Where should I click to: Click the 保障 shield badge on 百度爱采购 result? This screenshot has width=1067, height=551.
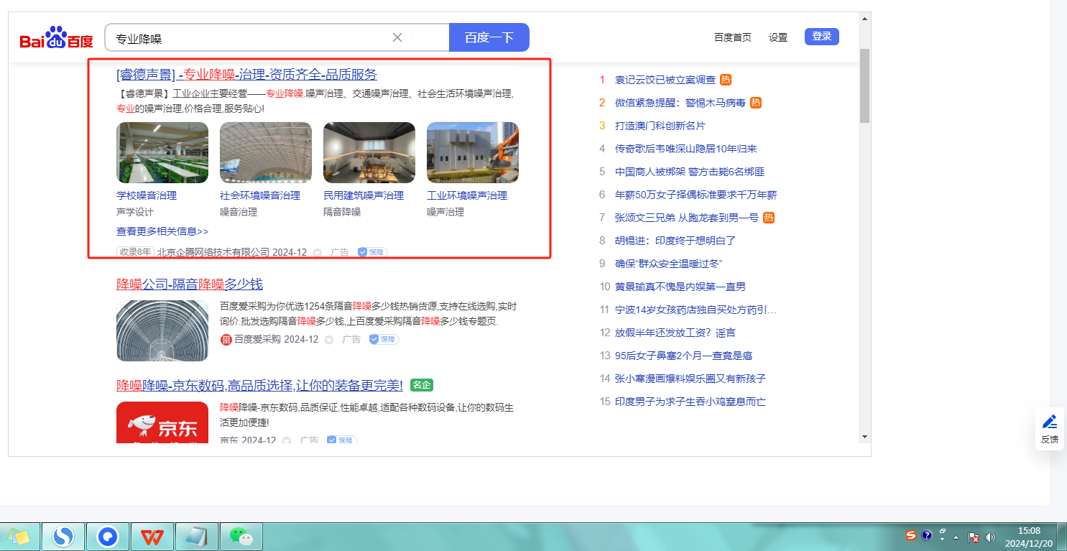point(384,339)
